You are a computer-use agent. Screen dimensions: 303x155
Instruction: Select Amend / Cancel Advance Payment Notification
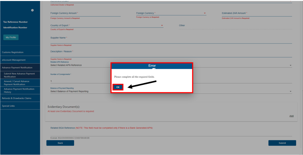click(x=17, y=83)
